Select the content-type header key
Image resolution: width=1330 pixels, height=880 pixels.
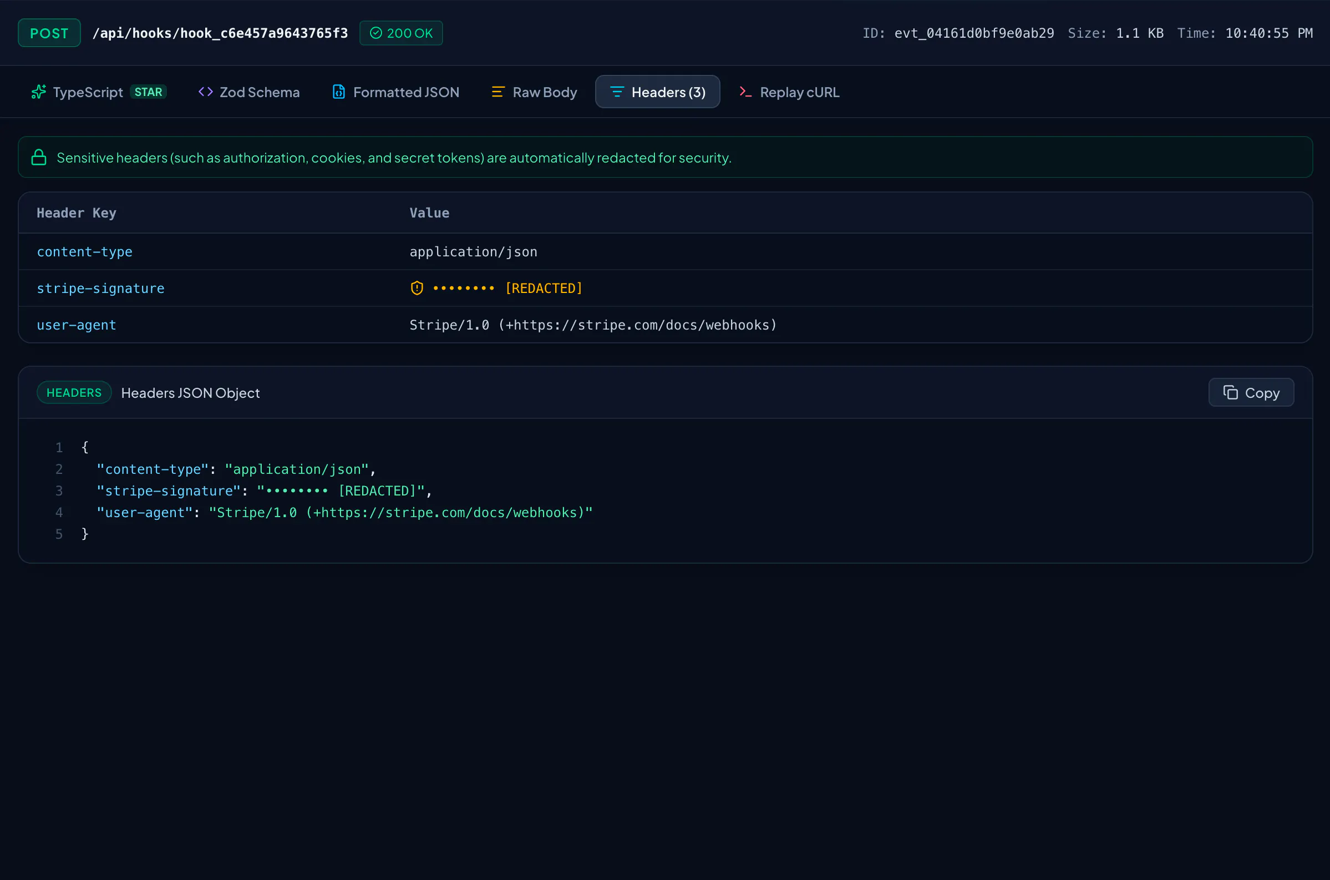coord(85,252)
